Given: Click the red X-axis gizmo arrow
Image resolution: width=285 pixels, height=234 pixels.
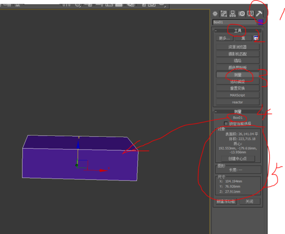Looking at the screenshot, I should pos(103,170).
